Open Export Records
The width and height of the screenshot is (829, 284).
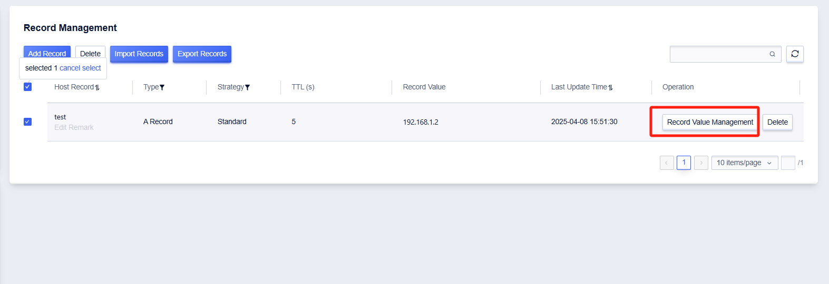202,54
